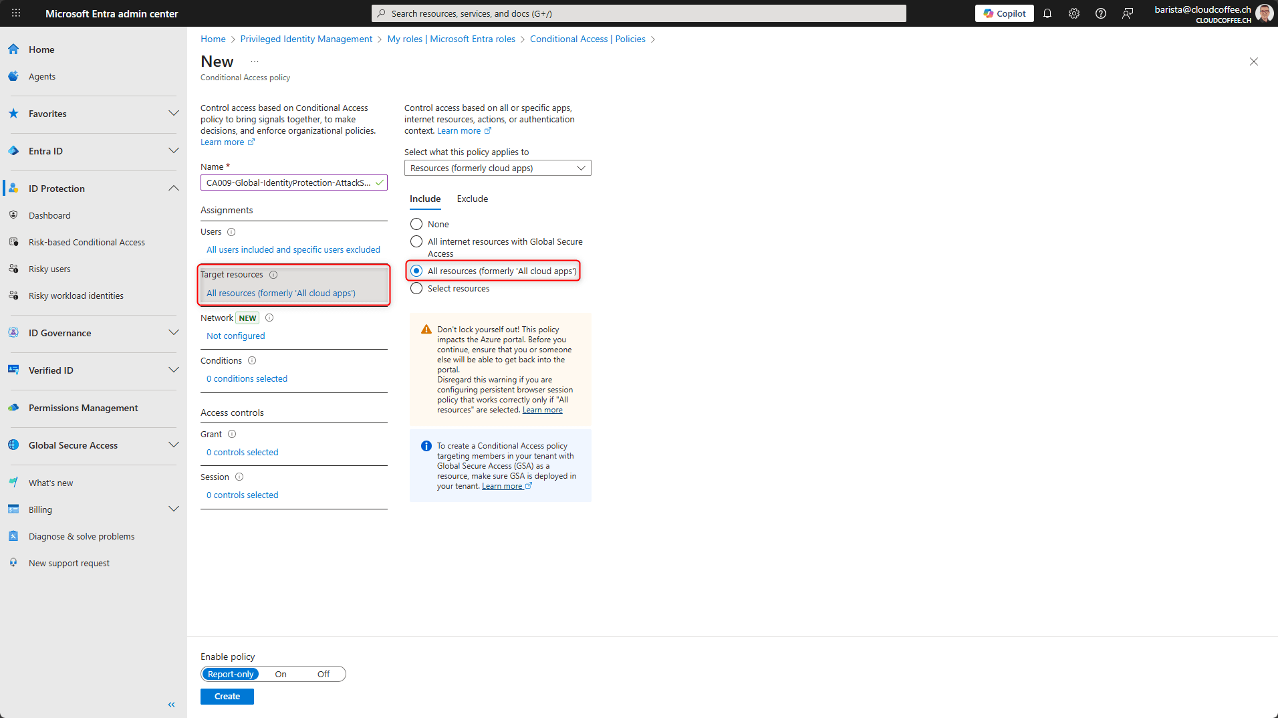This screenshot has height=718, width=1278.
Task: Select Risky users in the sidebar
Action: tap(49, 269)
